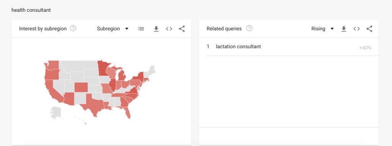Share the Related queries card
392x146 pixels.
(x=369, y=29)
